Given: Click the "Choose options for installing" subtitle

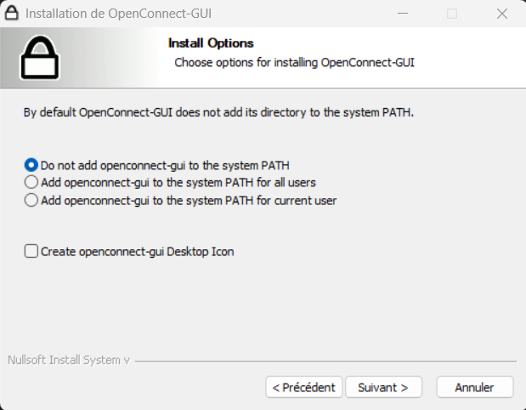Looking at the screenshot, I should pos(293,63).
